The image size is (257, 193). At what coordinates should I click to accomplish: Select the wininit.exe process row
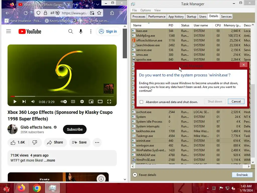point(191,141)
